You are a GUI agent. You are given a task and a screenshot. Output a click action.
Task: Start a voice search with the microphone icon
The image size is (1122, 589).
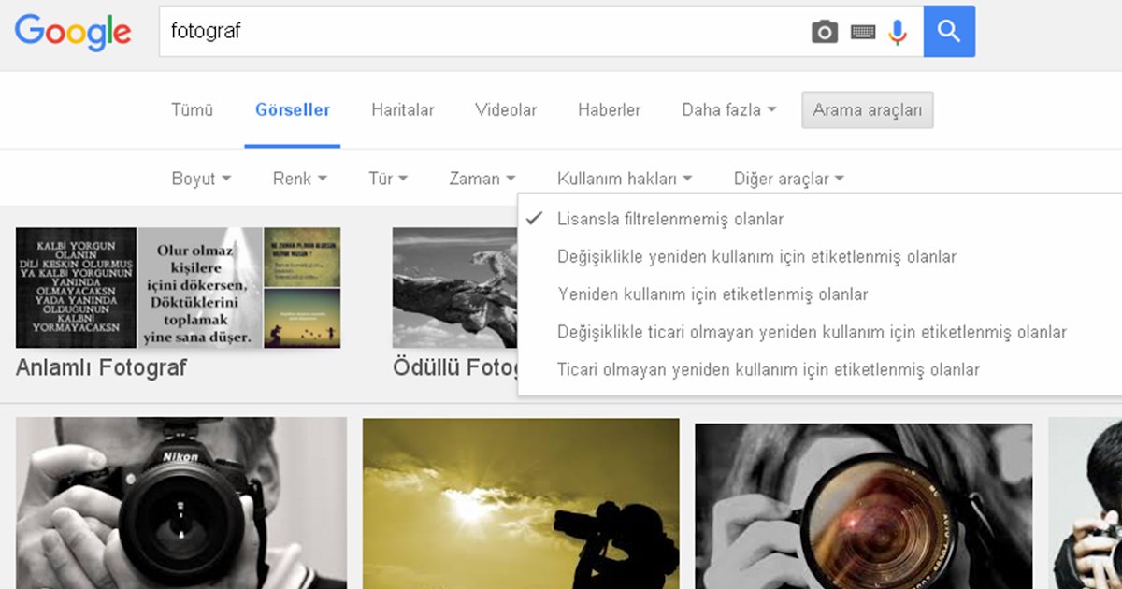pos(898,31)
